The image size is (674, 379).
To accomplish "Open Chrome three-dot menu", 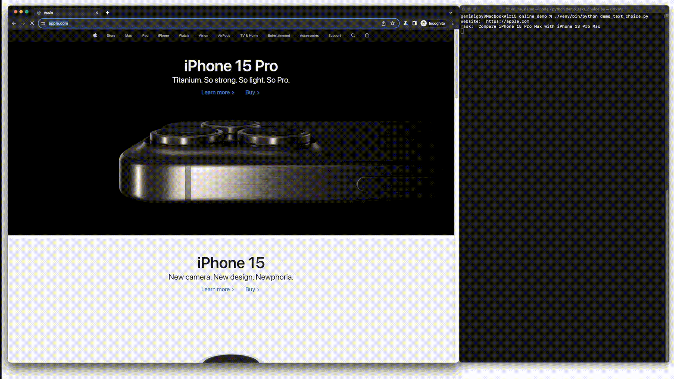I will (x=453, y=23).
